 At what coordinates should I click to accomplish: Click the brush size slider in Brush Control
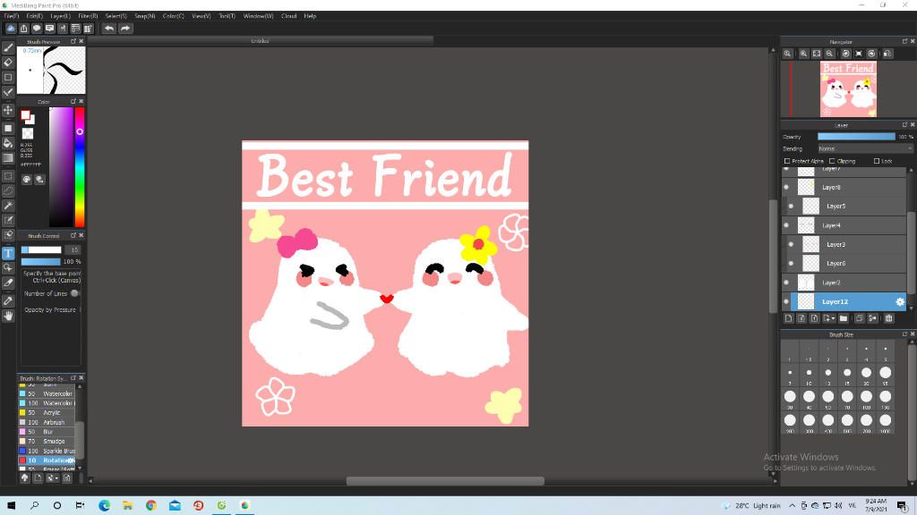41,250
